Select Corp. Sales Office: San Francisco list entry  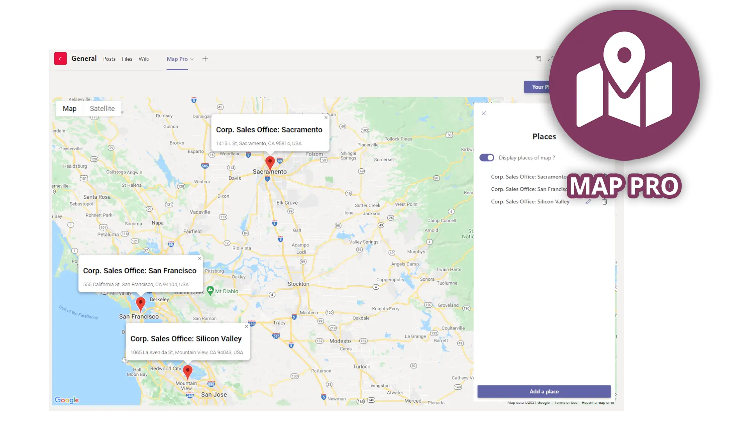pos(529,189)
